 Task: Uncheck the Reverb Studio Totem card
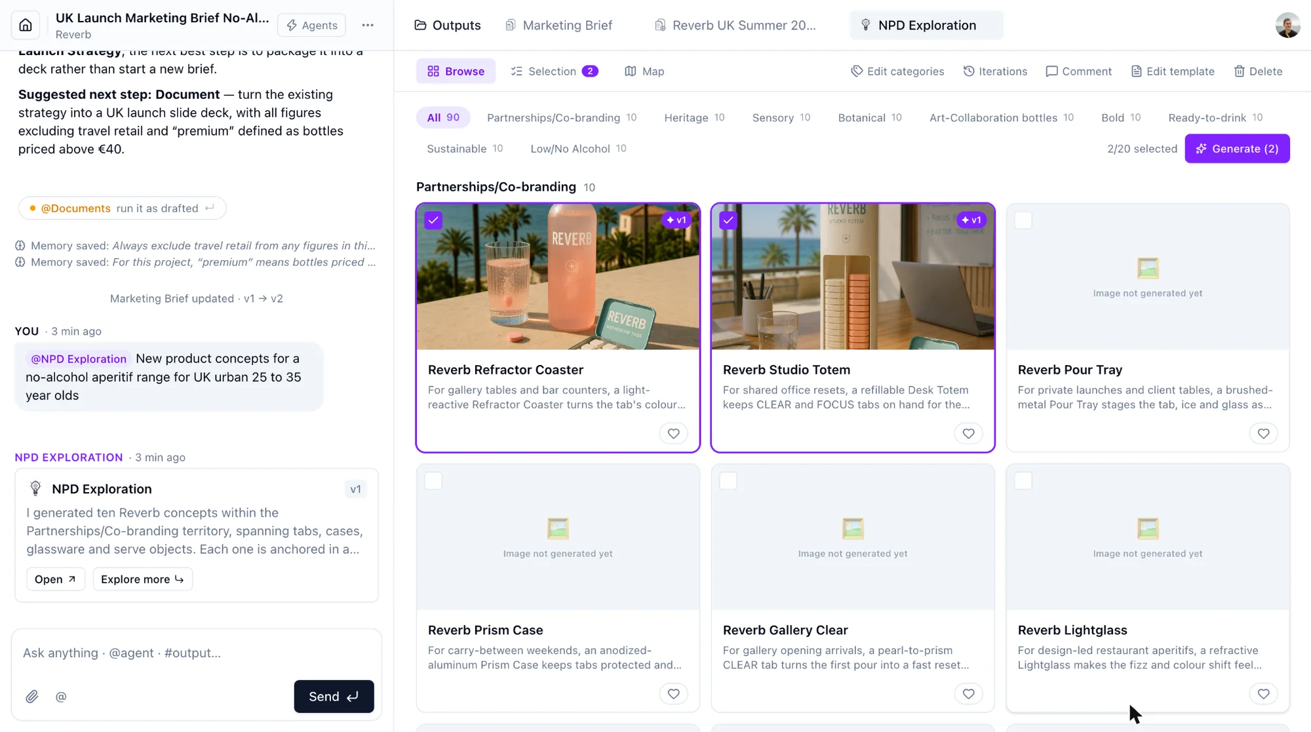pyautogui.click(x=728, y=220)
